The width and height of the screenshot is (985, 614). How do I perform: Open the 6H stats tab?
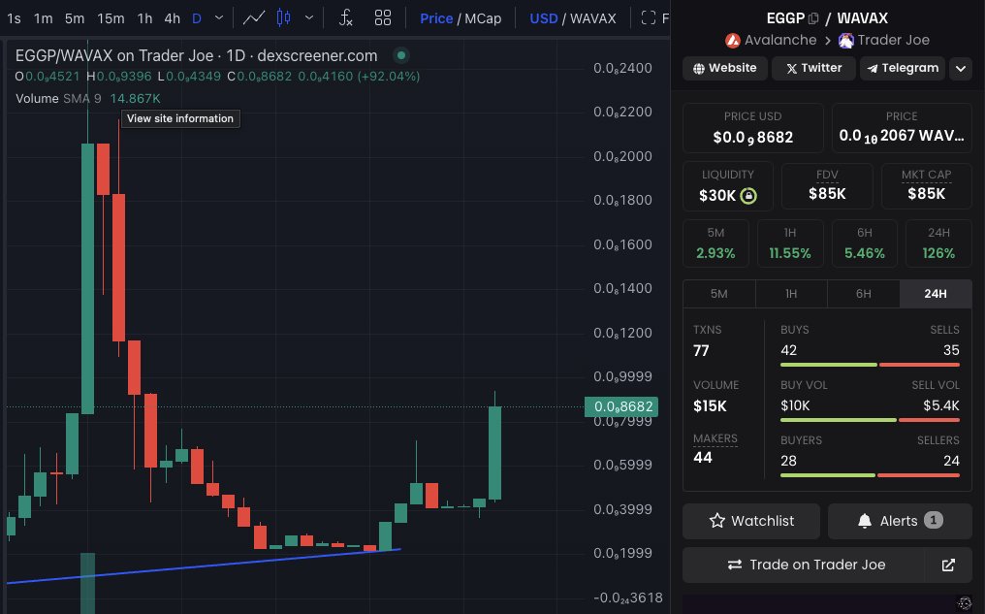[863, 294]
